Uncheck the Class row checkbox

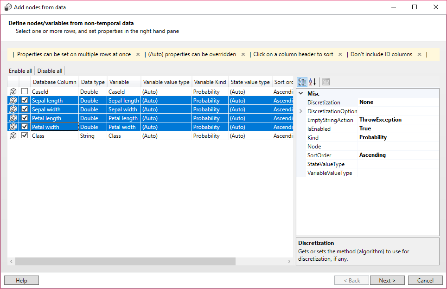coord(25,135)
